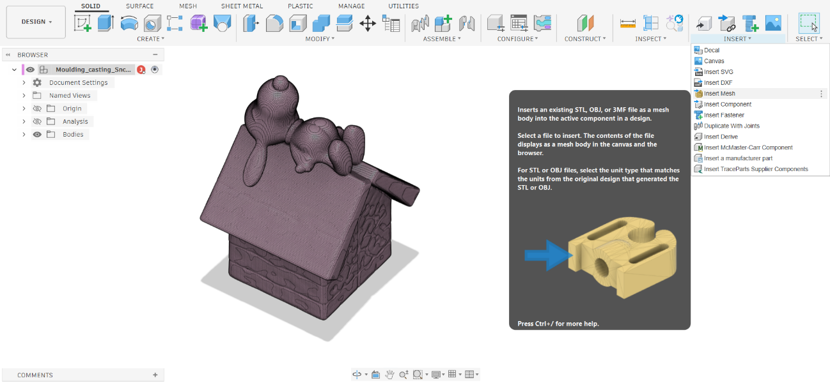The width and height of the screenshot is (830, 383).
Task: Choose Insert Mesh from Insert menu
Action: [760, 94]
